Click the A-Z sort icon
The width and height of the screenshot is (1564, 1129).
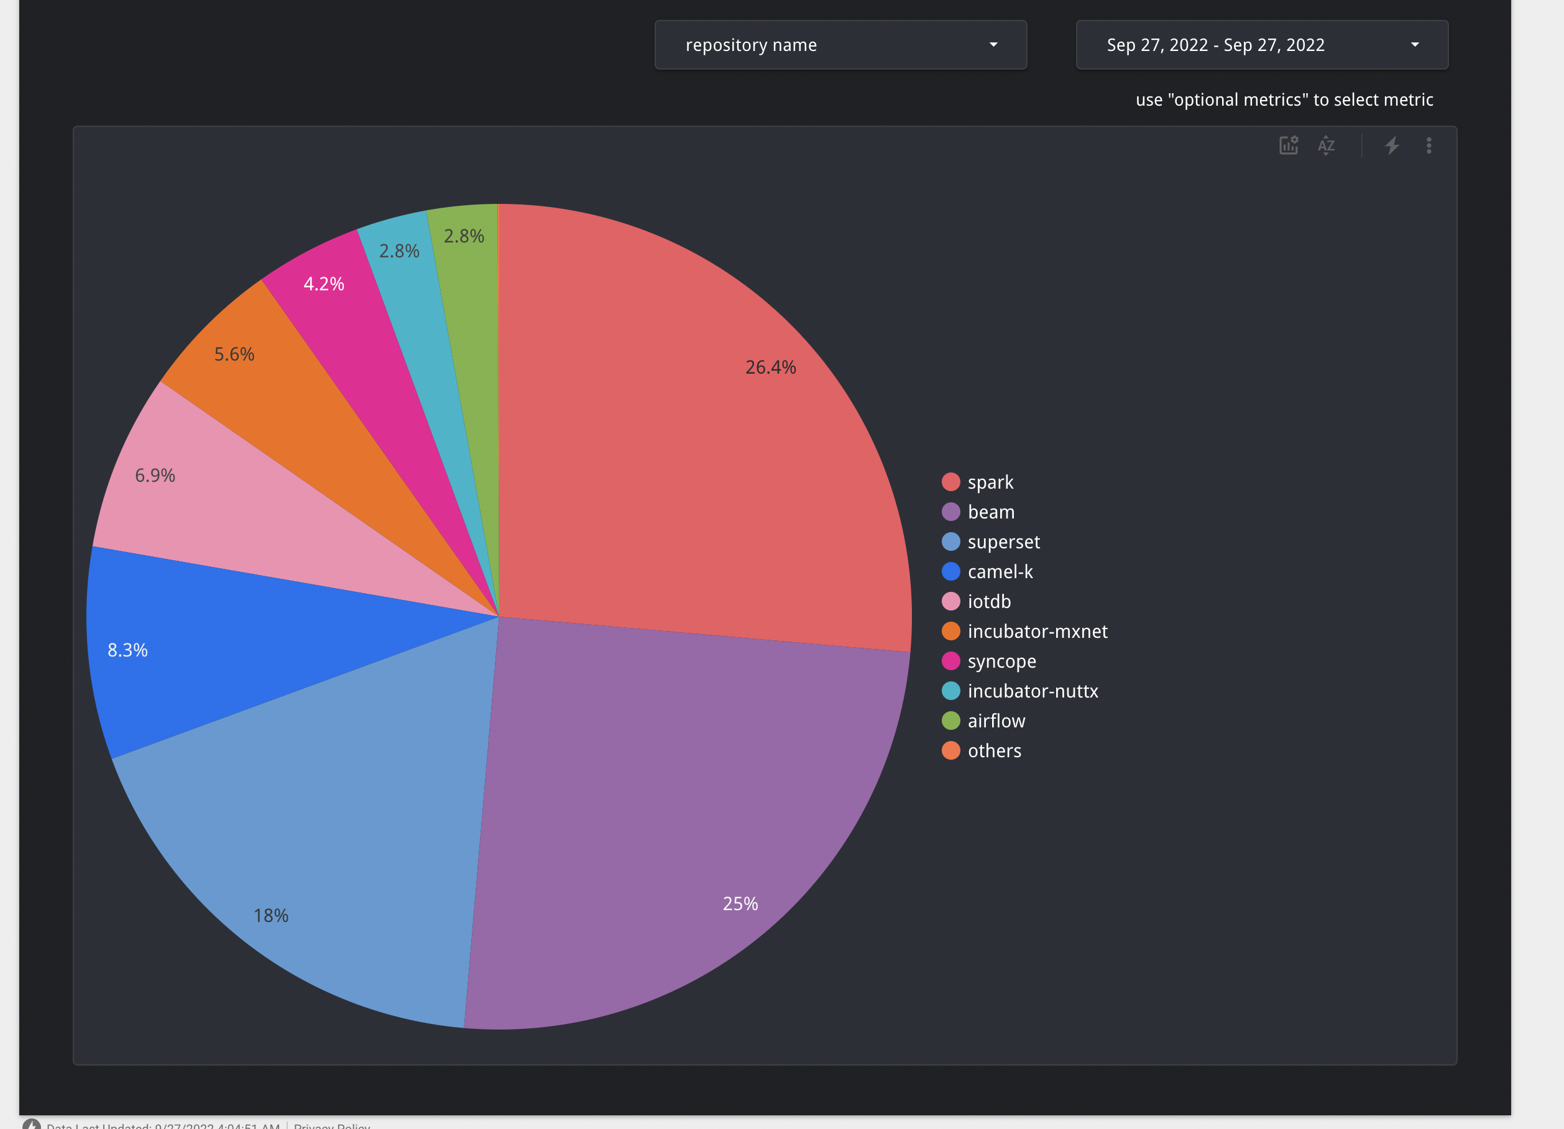(x=1326, y=145)
